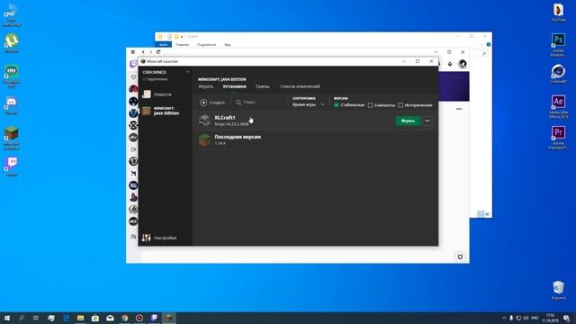
Task: Open the Поделиться tab in File Explorer window
Action: pos(206,45)
